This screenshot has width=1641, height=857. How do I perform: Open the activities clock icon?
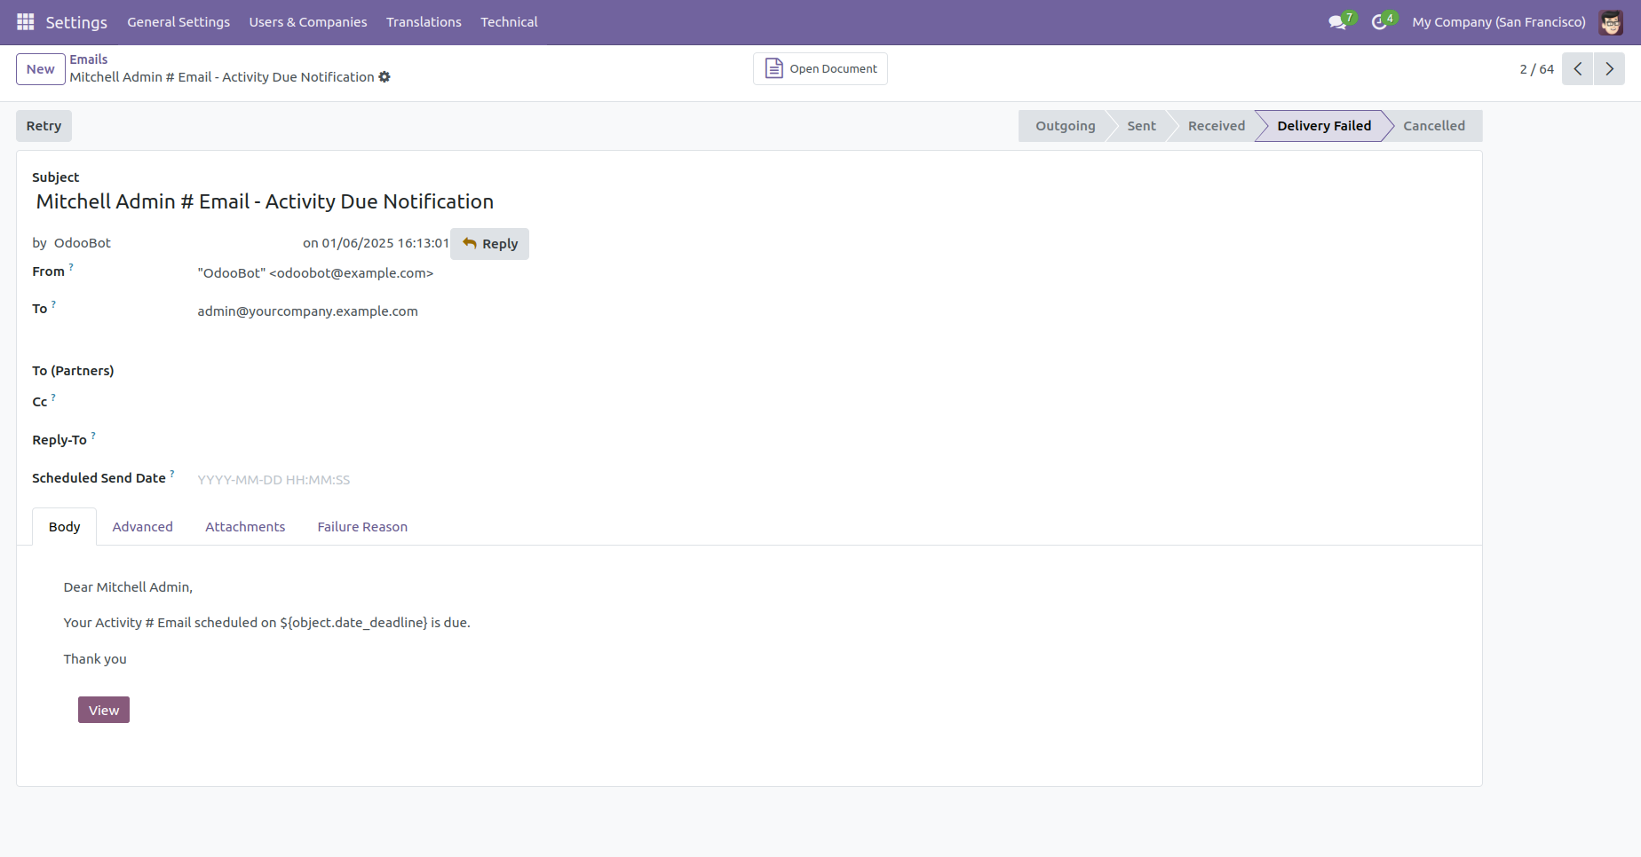[1380, 22]
